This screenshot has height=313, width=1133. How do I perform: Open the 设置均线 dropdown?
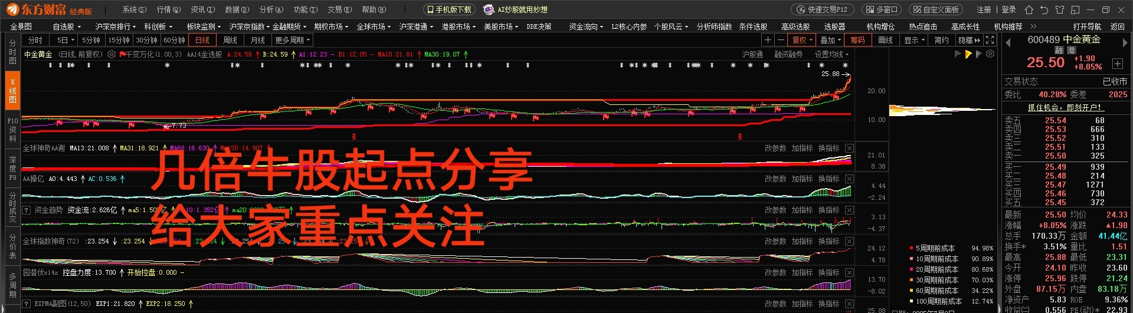coord(832,54)
